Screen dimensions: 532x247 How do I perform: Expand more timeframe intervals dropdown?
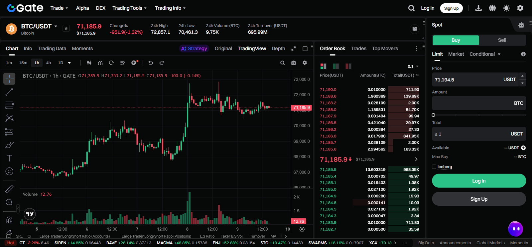[69, 63]
